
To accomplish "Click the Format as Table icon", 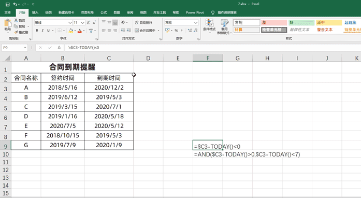I will click(x=224, y=23).
